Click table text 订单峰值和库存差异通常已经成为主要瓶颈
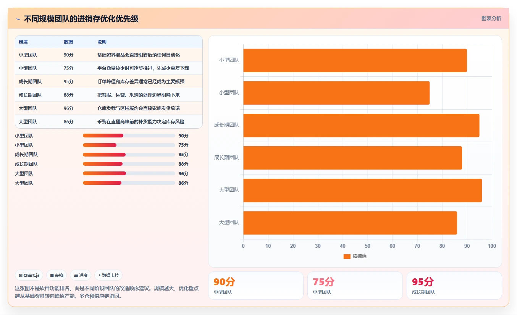The height and width of the screenshot is (315, 517). pos(141,82)
